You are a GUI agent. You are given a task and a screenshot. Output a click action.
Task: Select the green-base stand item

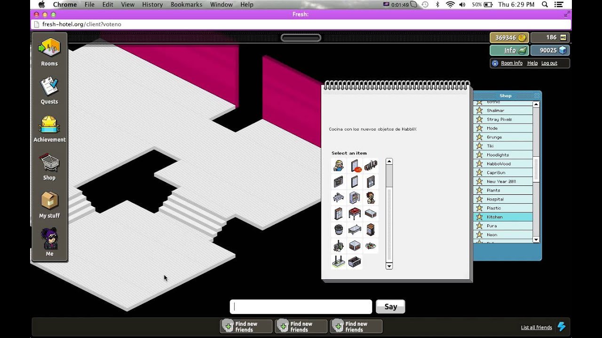(x=339, y=261)
